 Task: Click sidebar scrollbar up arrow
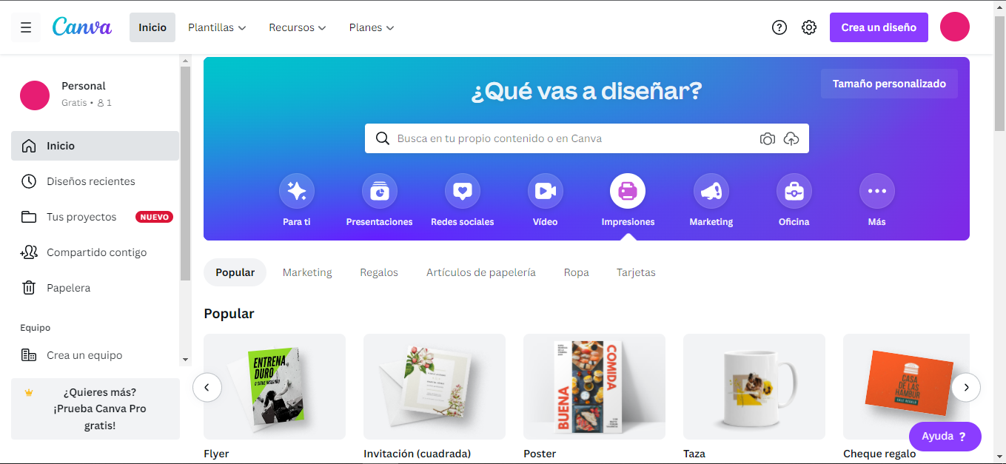tap(185, 60)
